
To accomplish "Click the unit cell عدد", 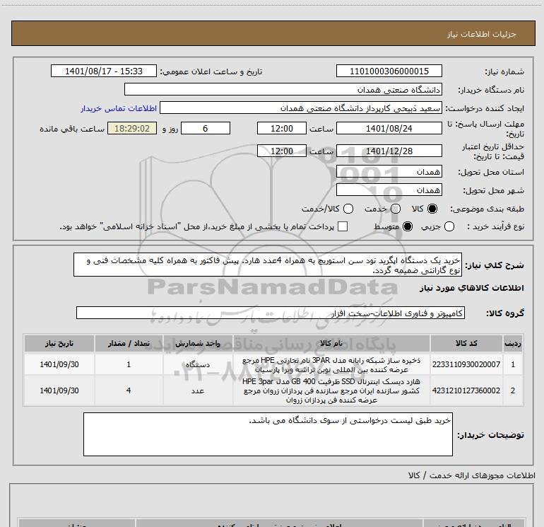I will [198, 390].
